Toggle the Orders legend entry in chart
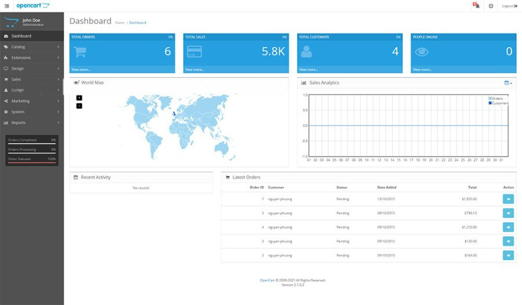 (x=496, y=99)
